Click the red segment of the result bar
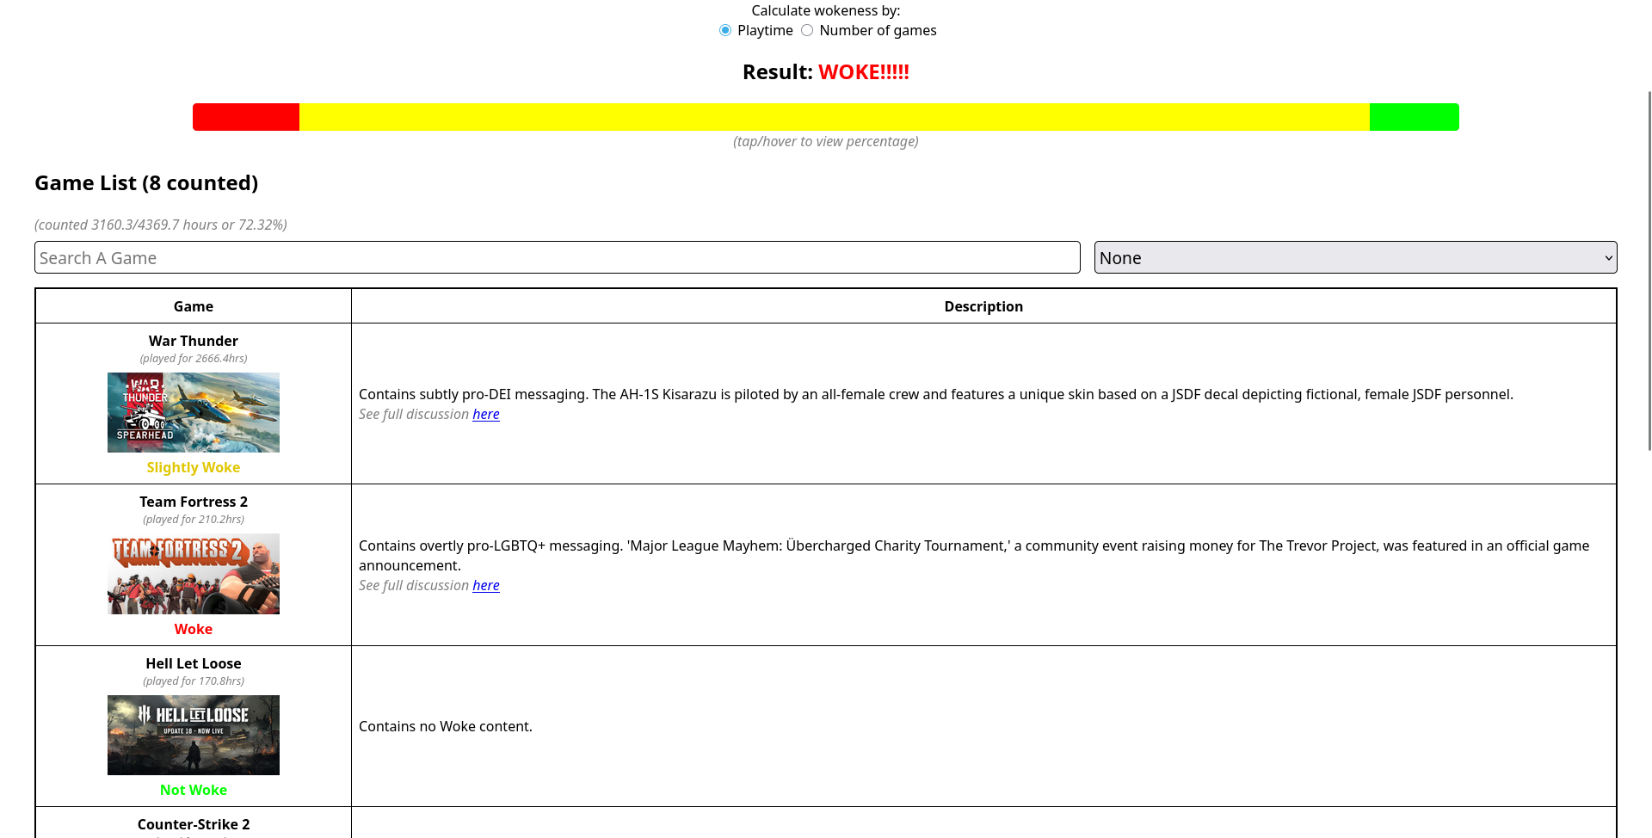 pos(246,117)
